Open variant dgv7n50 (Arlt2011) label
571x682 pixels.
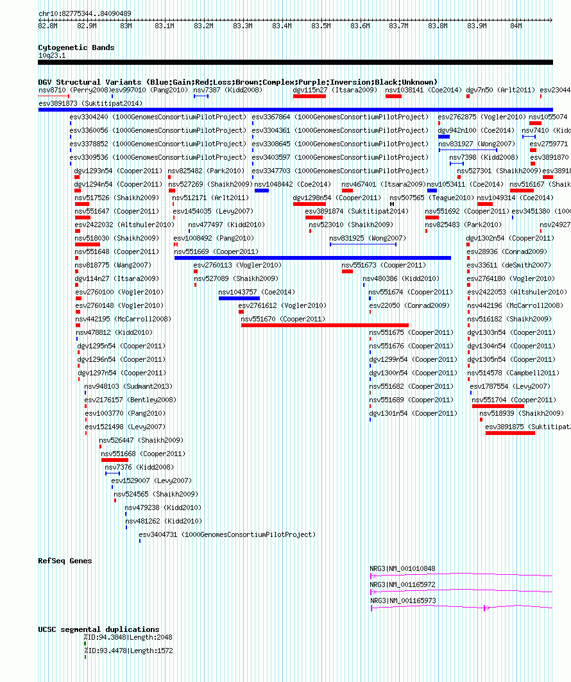pyautogui.click(x=500, y=90)
